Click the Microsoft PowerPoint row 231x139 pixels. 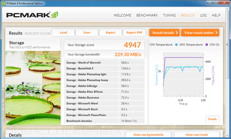click(104, 115)
